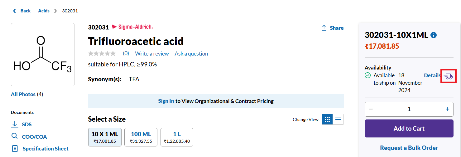Click the SDS download arrow icon
Viewport: 461px width, 157px height.
(x=15, y=124)
